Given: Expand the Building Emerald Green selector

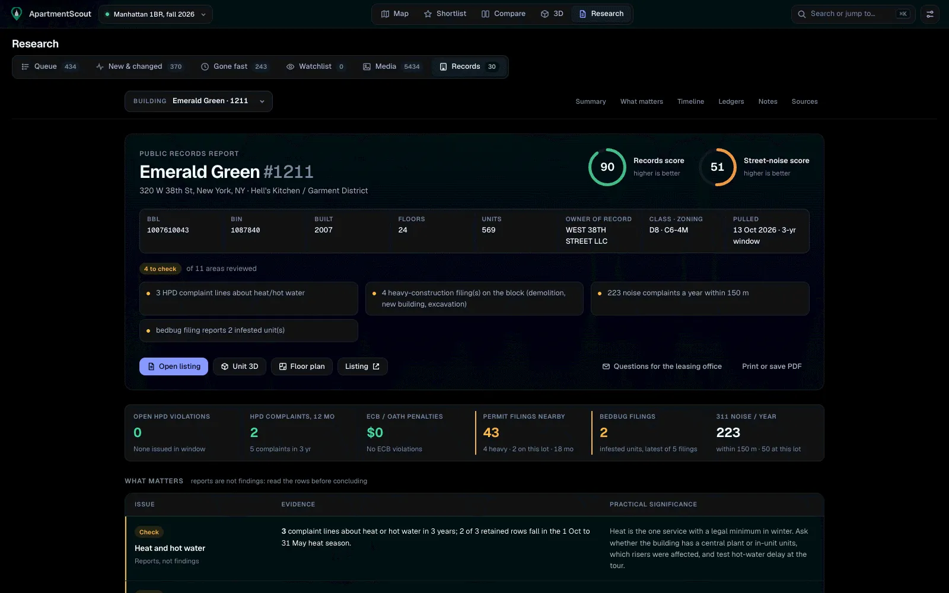Looking at the screenshot, I should coord(199,101).
